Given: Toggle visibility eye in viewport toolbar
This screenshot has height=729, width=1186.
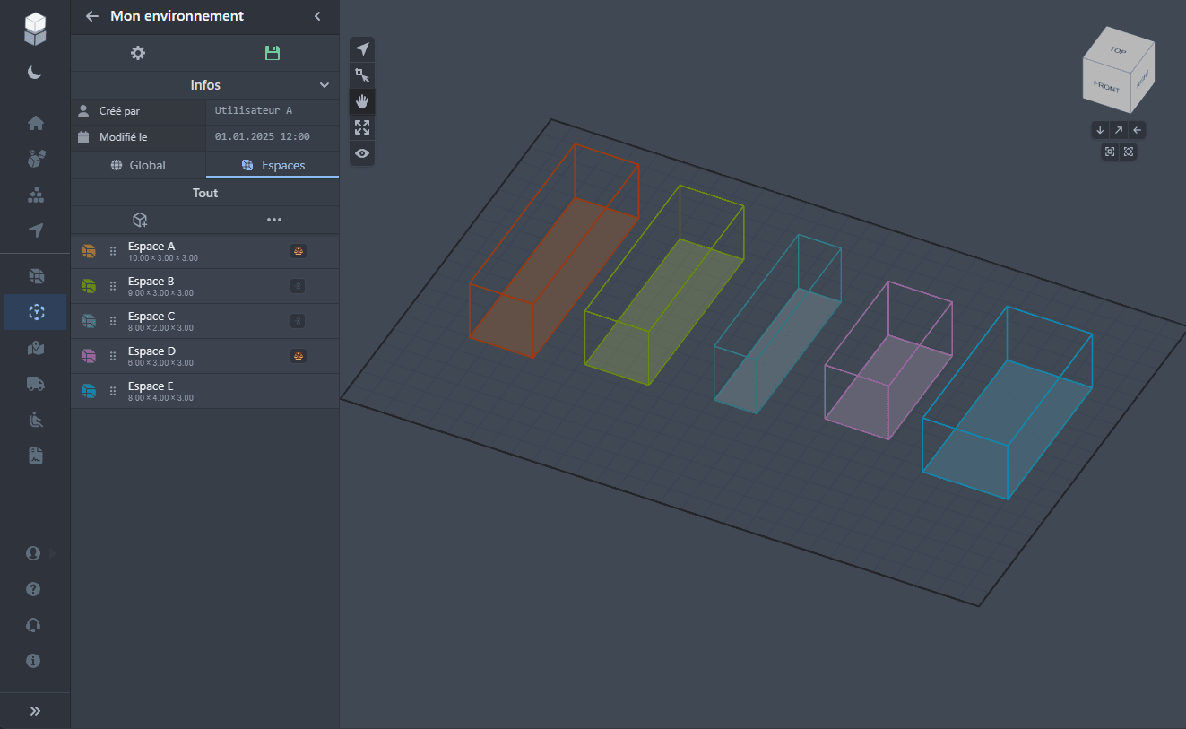Looking at the screenshot, I should click(x=362, y=153).
